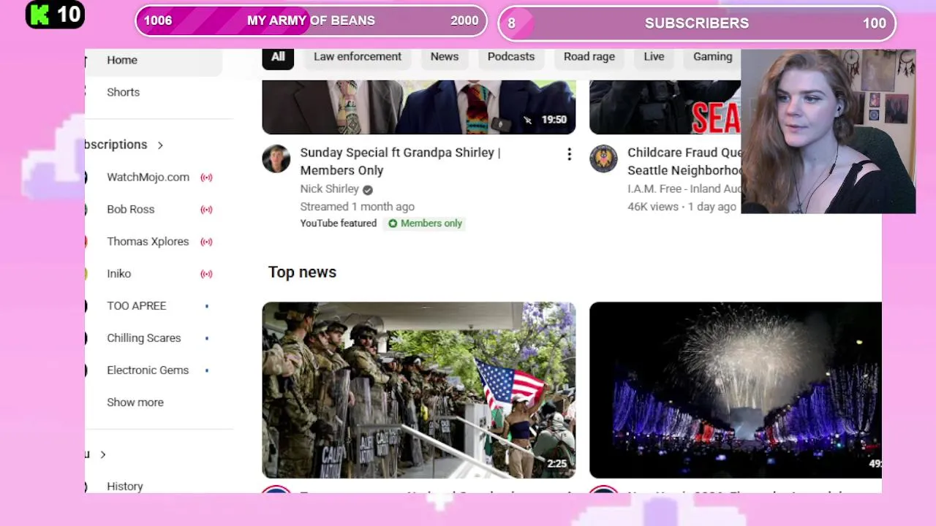This screenshot has width=936, height=526.
Task: Play the Sunday Special video thumbnail
Action: 419,107
